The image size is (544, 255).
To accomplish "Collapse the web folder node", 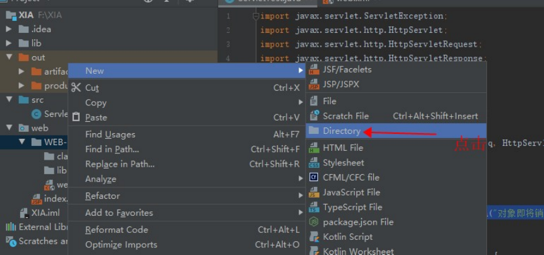I will 9,128.
